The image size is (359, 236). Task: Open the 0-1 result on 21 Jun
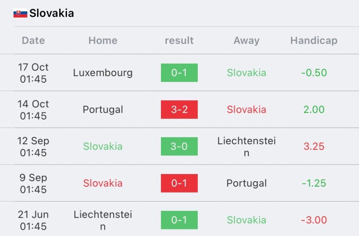179,220
